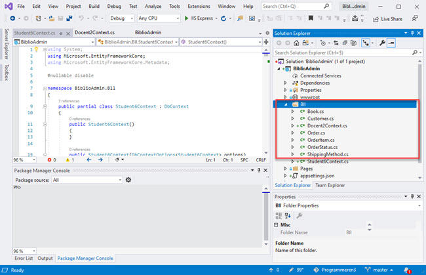Switch to Output tab
426x275 pixels.
[x=45, y=258]
